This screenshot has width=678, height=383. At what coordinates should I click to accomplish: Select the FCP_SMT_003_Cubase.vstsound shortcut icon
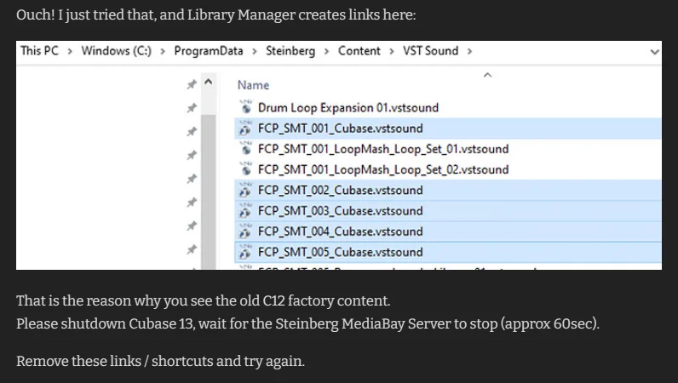click(x=245, y=210)
